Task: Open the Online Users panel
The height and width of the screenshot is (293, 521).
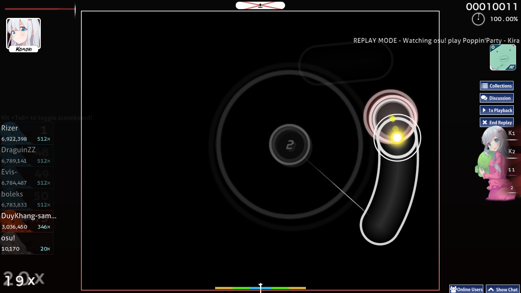Action: [x=466, y=289]
